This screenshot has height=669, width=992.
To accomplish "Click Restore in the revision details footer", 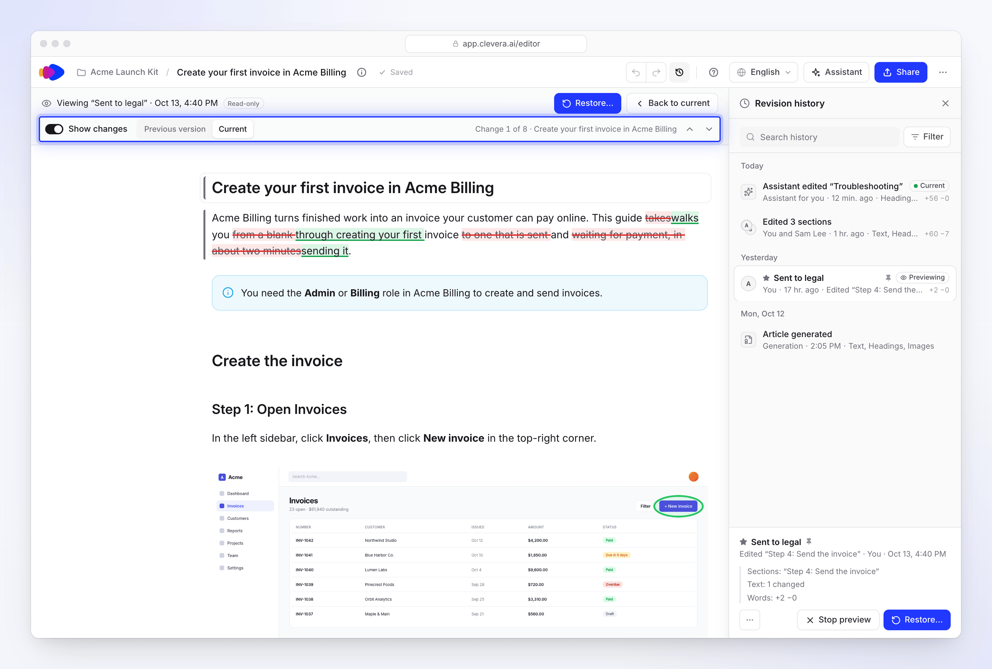I will pos(917,620).
